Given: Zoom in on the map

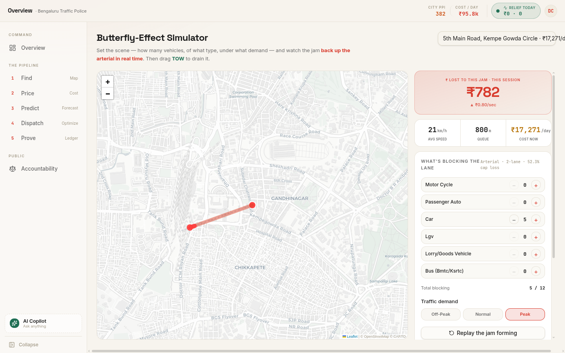Looking at the screenshot, I should (108, 82).
